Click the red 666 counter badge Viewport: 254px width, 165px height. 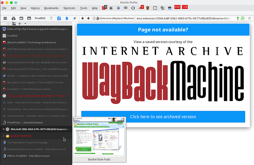[x=177, y=7]
